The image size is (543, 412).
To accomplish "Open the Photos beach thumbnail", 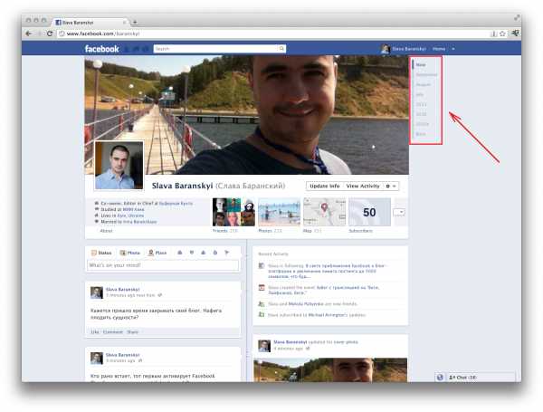I will 279,212.
